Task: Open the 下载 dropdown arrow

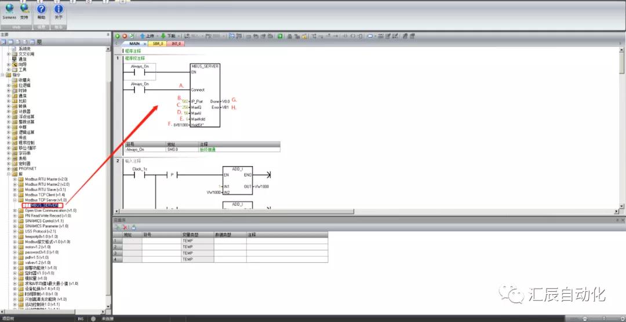Action: coord(179,36)
